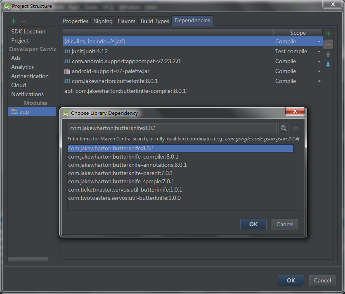Click the loading spinner beside search button
Viewport: 345px width, 294px height.
296,128
